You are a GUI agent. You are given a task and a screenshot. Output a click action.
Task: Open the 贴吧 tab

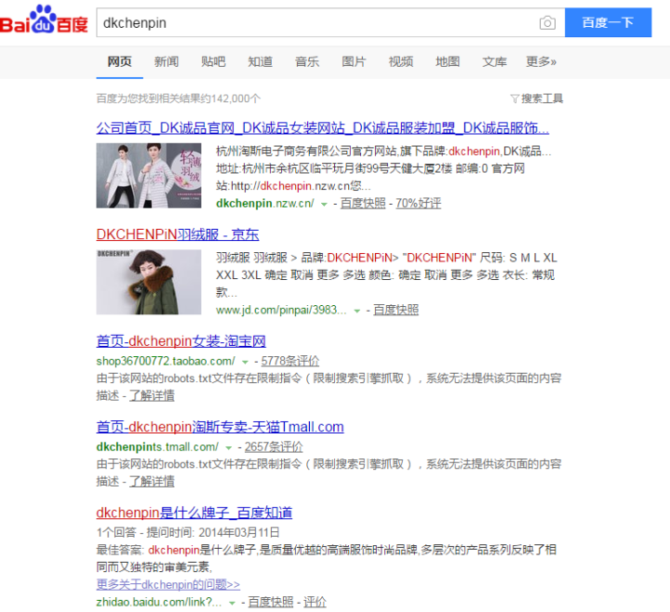pyautogui.click(x=213, y=62)
